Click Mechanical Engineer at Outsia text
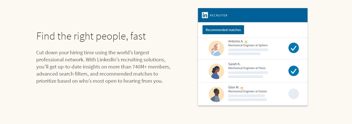 pos(248,91)
